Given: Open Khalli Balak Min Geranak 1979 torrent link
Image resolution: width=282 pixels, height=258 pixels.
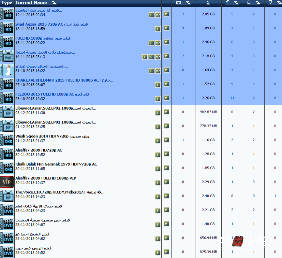Looking at the screenshot, I should pos(56,164).
